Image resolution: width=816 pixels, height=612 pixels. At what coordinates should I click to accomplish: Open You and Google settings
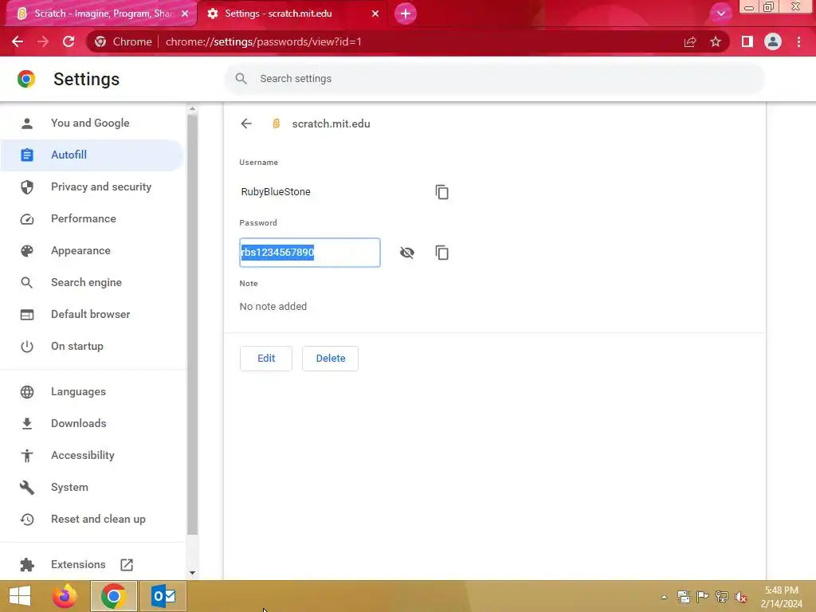point(90,124)
